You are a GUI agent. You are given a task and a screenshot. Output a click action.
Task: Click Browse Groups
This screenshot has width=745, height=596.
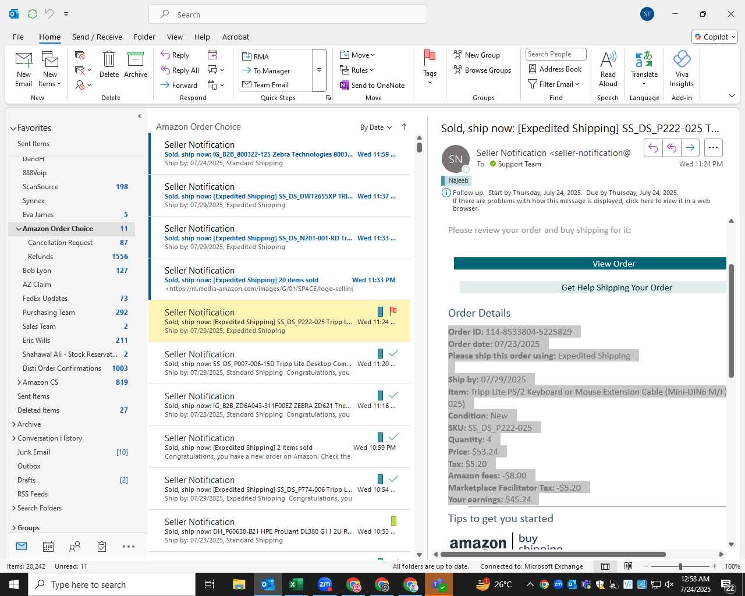coord(483,70)
